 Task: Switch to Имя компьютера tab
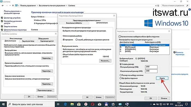[16, 39]
